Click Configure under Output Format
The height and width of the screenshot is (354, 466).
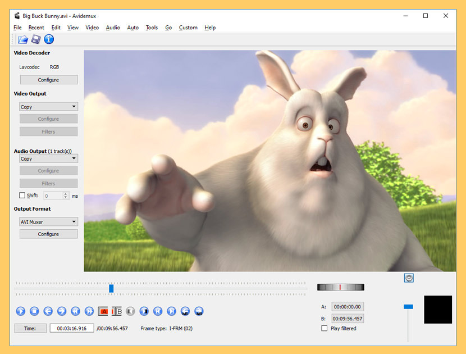click(49, 234)
